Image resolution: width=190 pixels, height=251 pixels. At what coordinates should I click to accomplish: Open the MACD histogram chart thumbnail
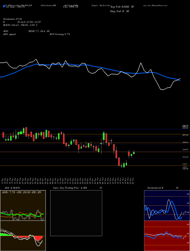tap(23, 236)
